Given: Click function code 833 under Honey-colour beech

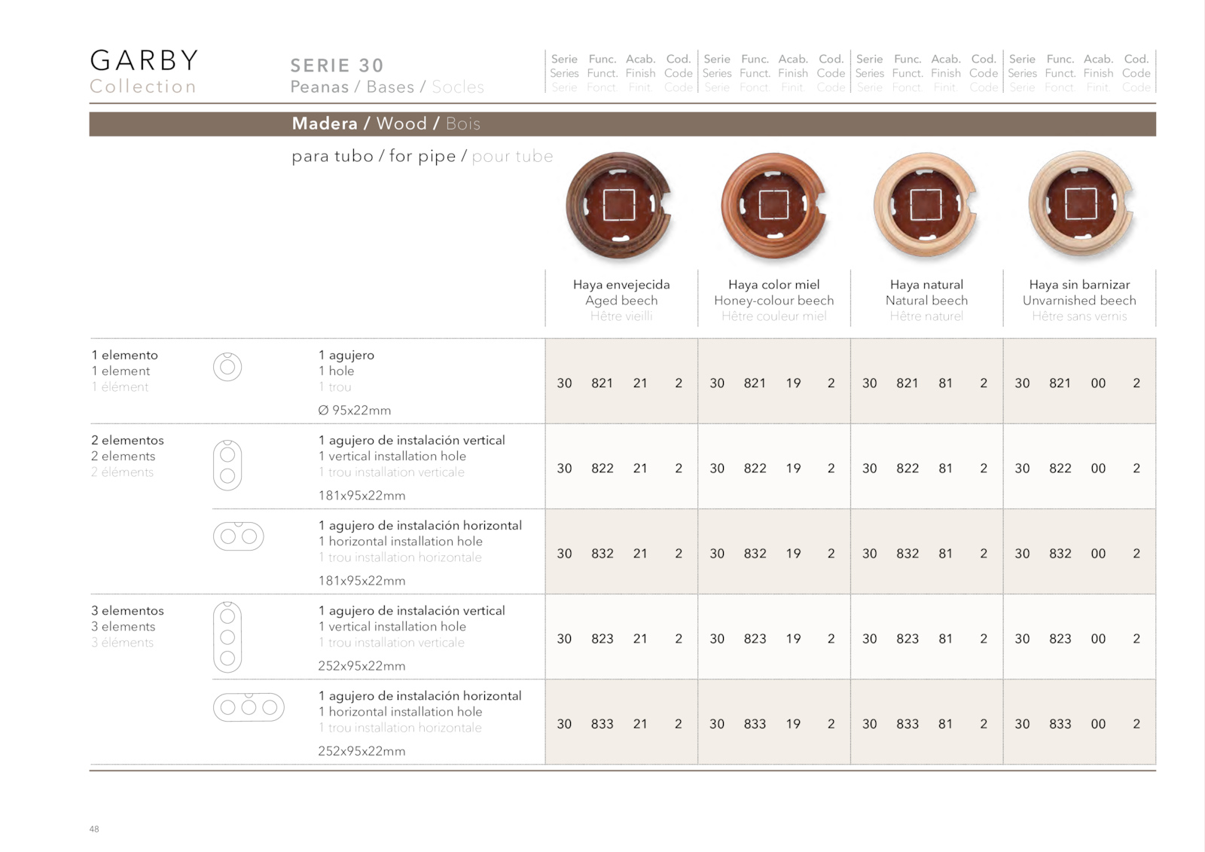Looking at the screenshot, I should 755,723.
